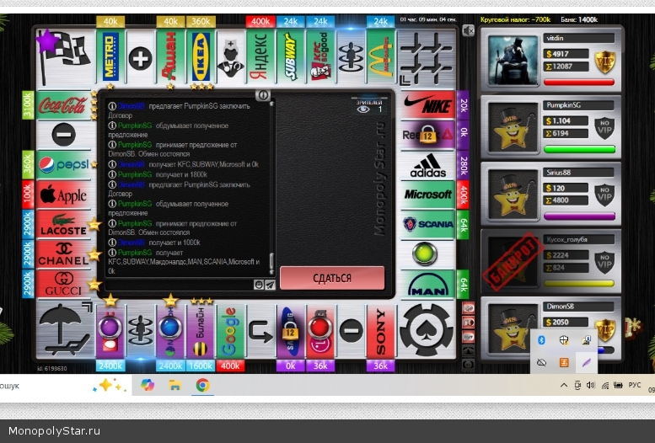This screenshot has width=655, height=443.
Task: Select the Ашан property cell
Action: tap(170, 57)
